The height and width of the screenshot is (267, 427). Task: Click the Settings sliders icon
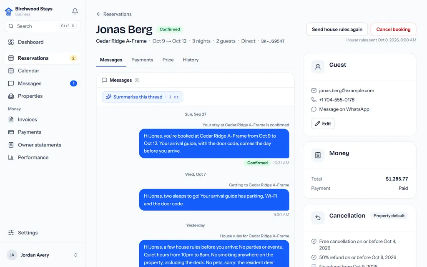pos(11,233)
